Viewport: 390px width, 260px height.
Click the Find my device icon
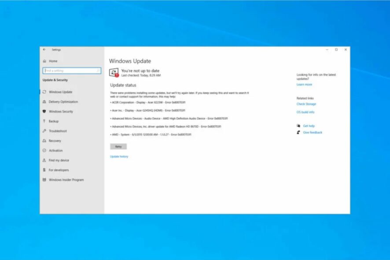click(44, 160)
